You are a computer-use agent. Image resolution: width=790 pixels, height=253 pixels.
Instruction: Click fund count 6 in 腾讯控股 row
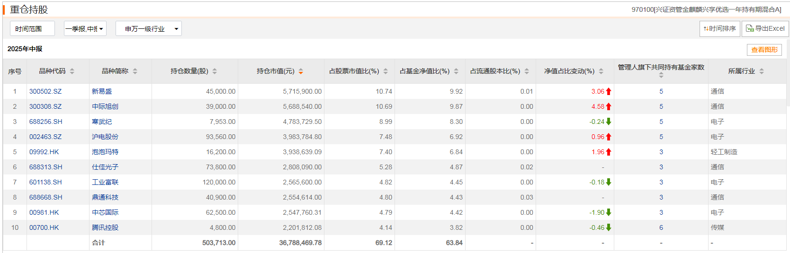pyautogui.click(x=661, y=227)
